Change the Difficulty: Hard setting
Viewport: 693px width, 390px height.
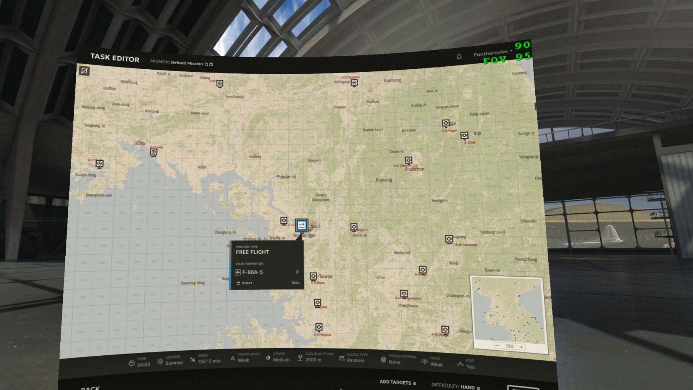(x=456, y=386)
